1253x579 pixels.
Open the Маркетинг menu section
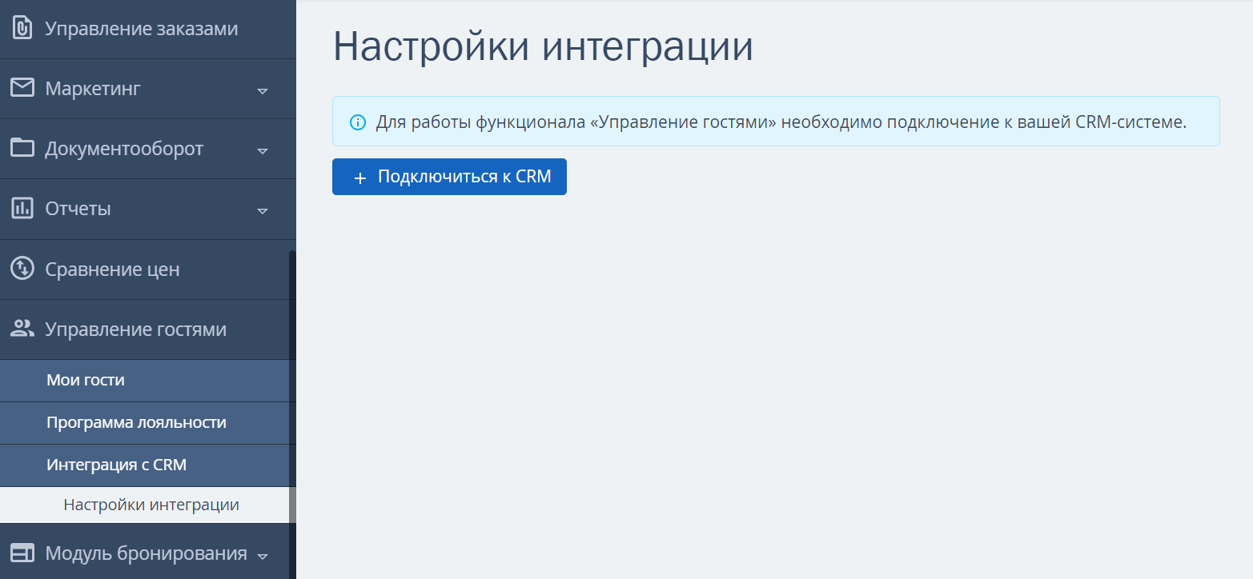[x=148, y=89]
